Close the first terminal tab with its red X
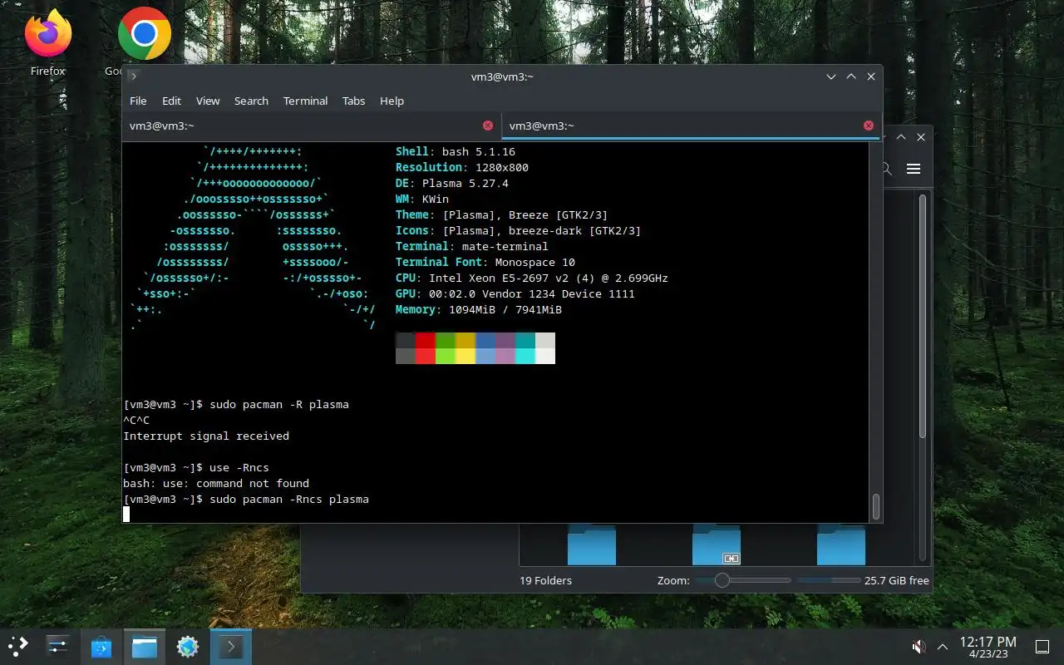This screenshot has height=665, width=1064. 488,126
